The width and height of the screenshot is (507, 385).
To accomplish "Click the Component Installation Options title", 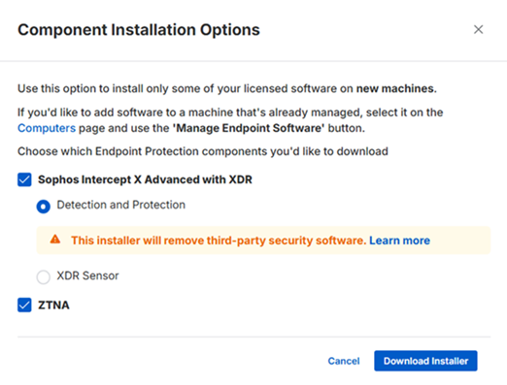I will click(139, 30).
